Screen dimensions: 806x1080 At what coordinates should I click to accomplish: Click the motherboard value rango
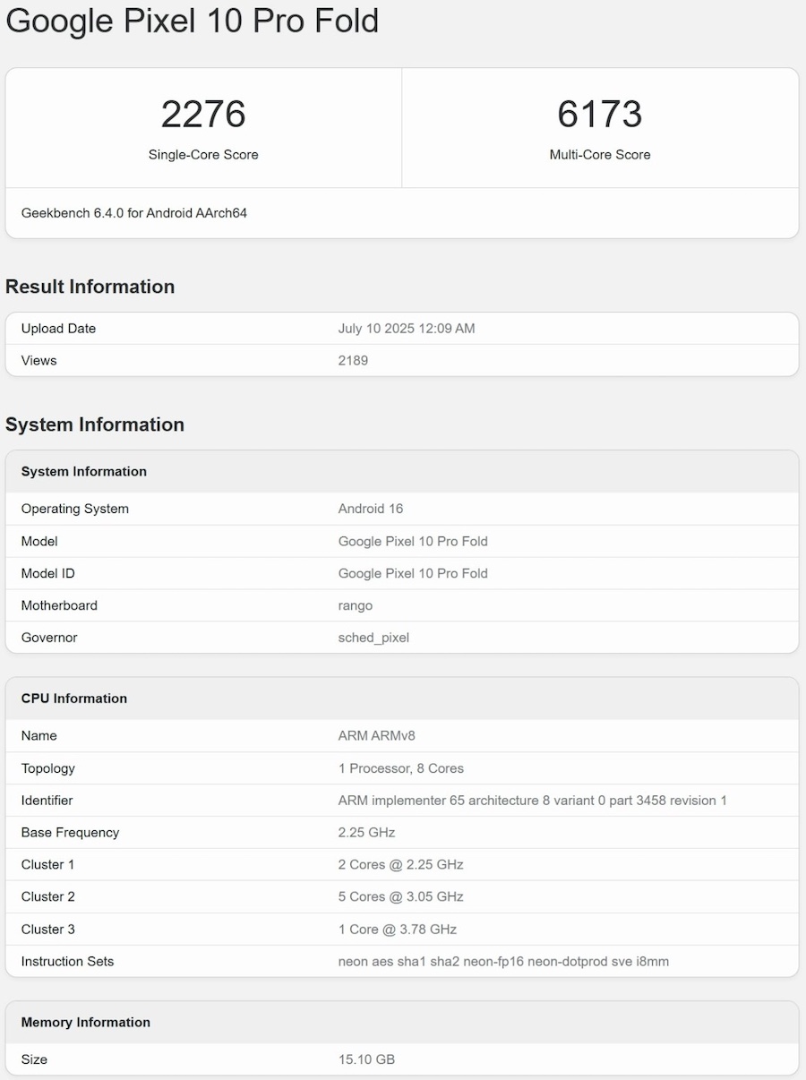[x=355, y=605]
